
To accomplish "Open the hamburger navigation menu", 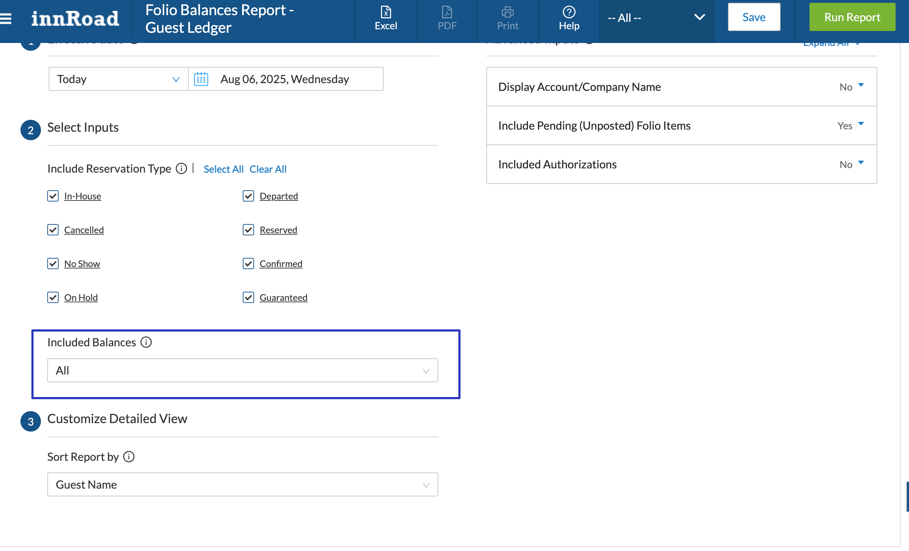I will pos(6,18).
